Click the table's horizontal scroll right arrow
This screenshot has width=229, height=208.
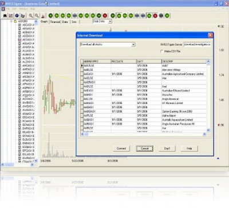204,134
